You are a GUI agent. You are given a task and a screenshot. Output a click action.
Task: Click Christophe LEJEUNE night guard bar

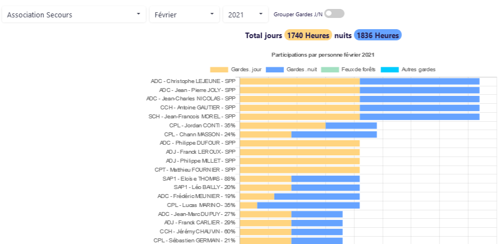419,81
